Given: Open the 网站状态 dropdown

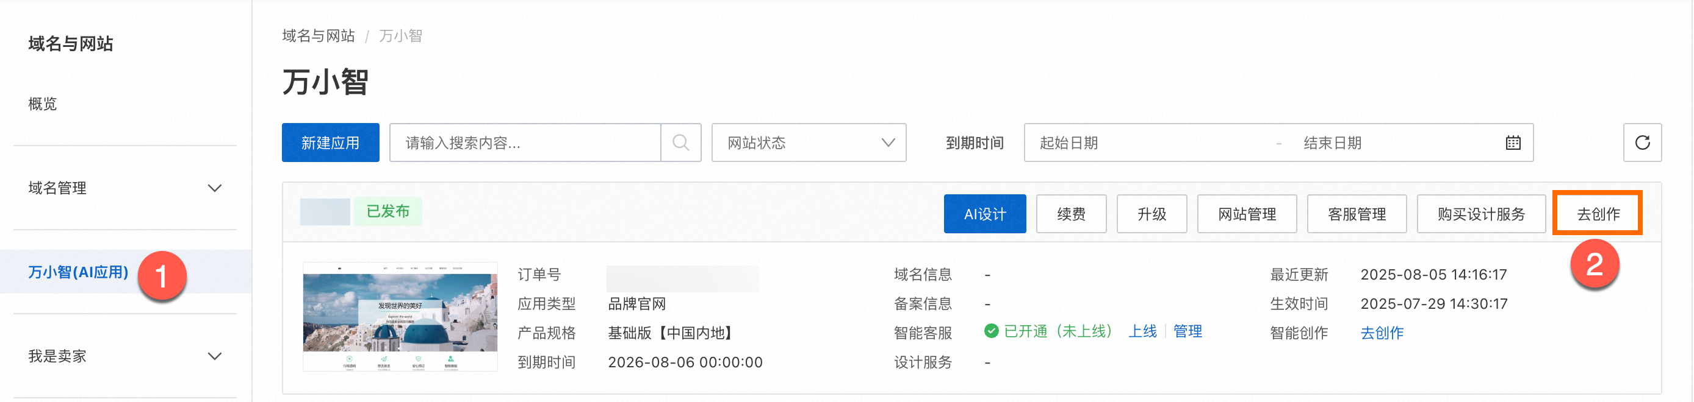Looking at the screenshot, I should tap(808, 143).
